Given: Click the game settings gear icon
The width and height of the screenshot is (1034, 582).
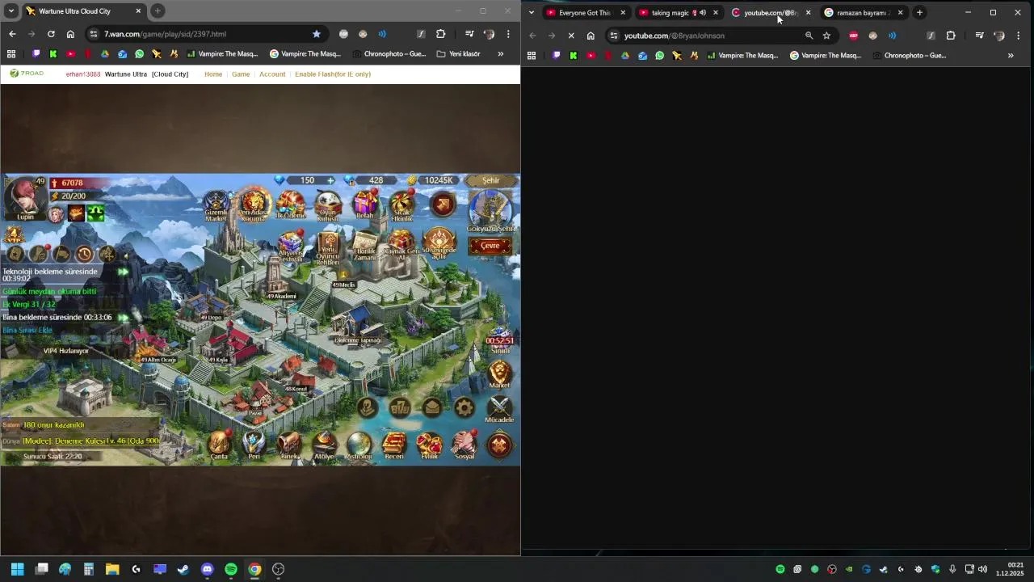Looking at the screenshot, I should pyautogui.click(x=464, y=408).
